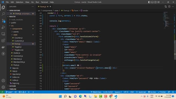The width and height of the screenshot is (176, 99).
Task: Open the Selection menu
Action: (20, 2)
